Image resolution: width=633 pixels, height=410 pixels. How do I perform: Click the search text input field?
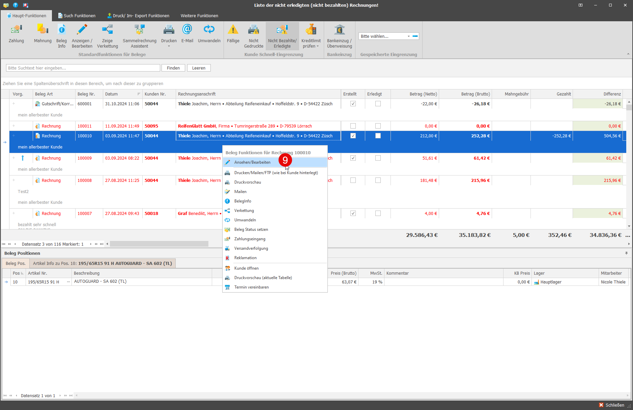83,68
